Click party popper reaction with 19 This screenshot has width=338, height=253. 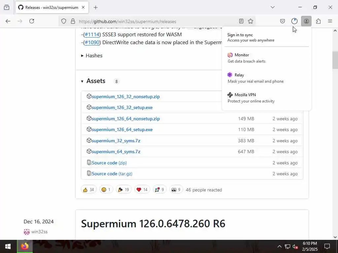point(123,190)
